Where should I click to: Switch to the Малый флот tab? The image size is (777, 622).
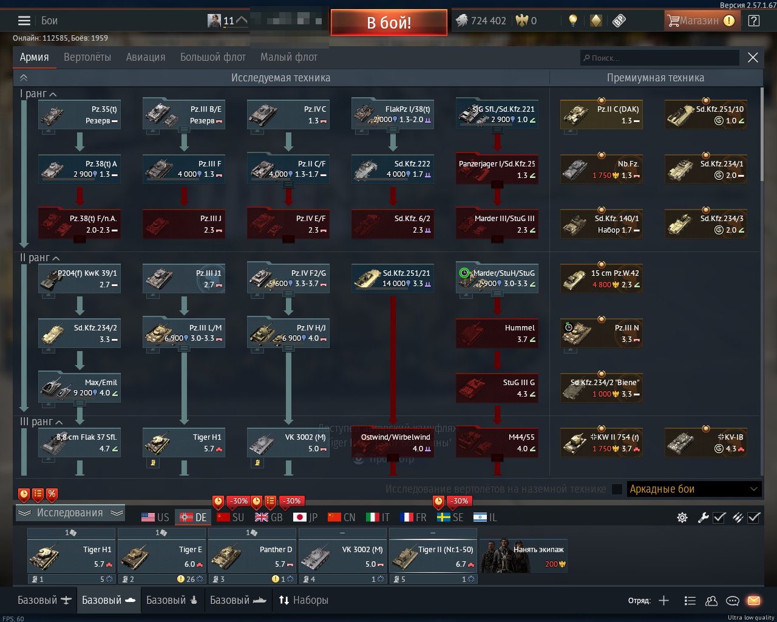pyautogui.click(x=289, y=57)
